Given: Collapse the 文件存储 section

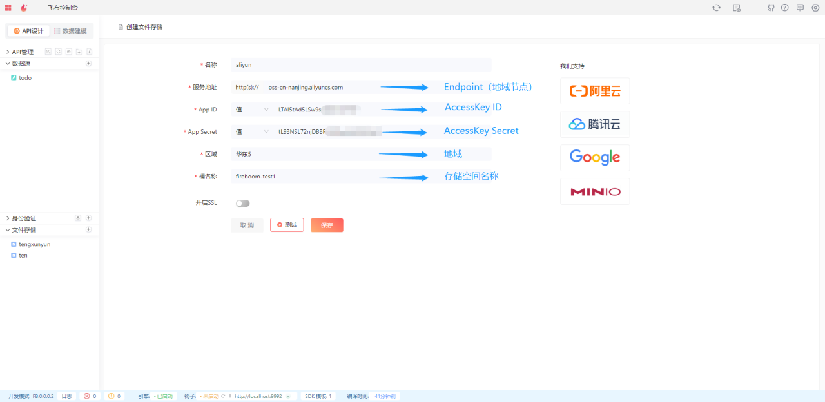Looking at the screenshot, I should click(8, 230).
